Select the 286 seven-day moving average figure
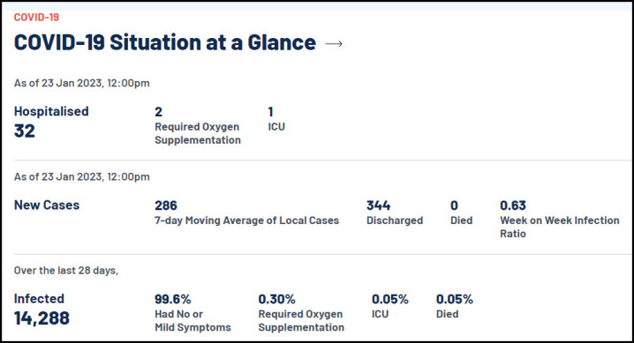The image size is (634, 343). 166,205
